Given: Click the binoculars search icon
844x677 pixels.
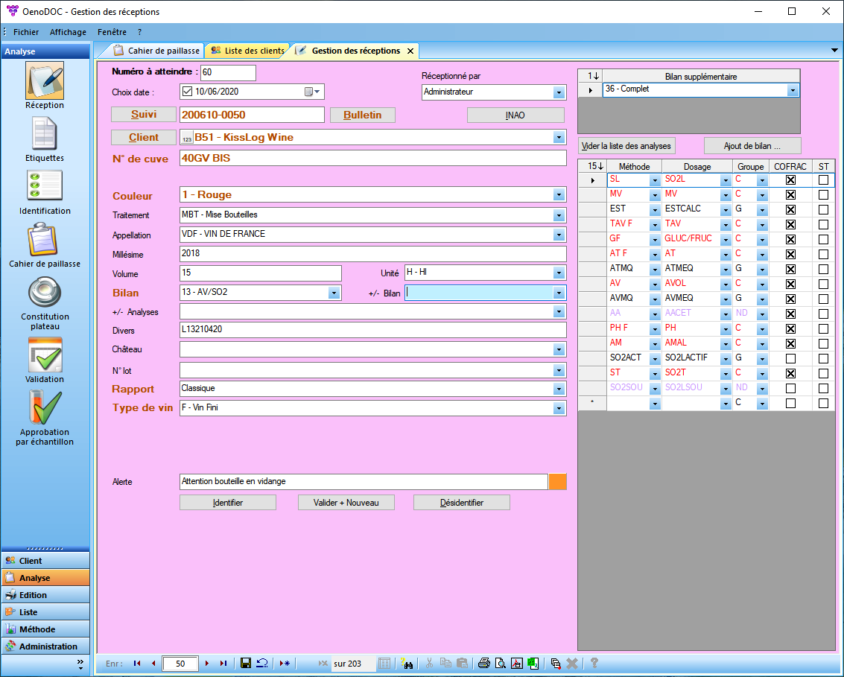Looking at the screenshot, I should coord(407,664).
